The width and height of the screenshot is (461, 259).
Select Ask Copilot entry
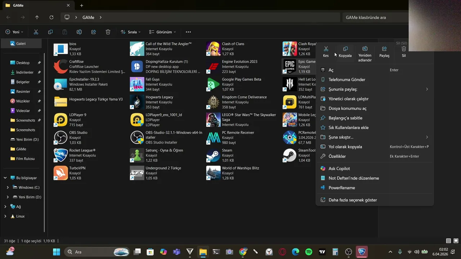tap(375, 168)
